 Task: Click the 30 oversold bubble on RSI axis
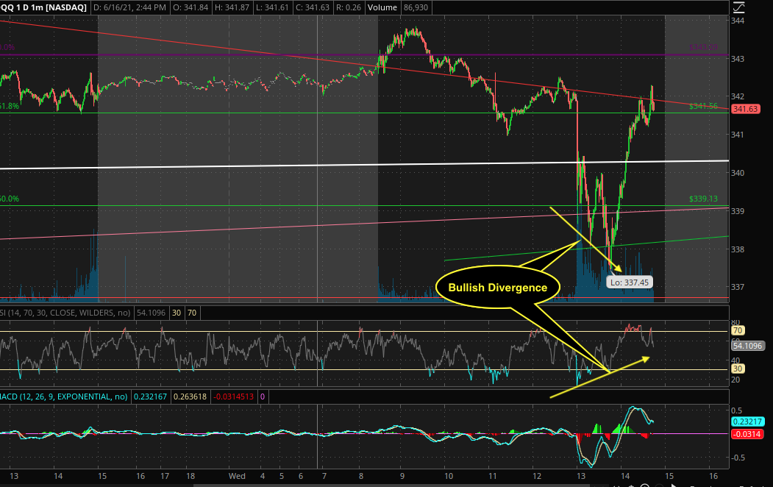(738, 369)
